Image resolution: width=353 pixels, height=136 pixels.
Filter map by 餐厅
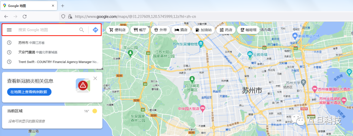tap(140, 30)
